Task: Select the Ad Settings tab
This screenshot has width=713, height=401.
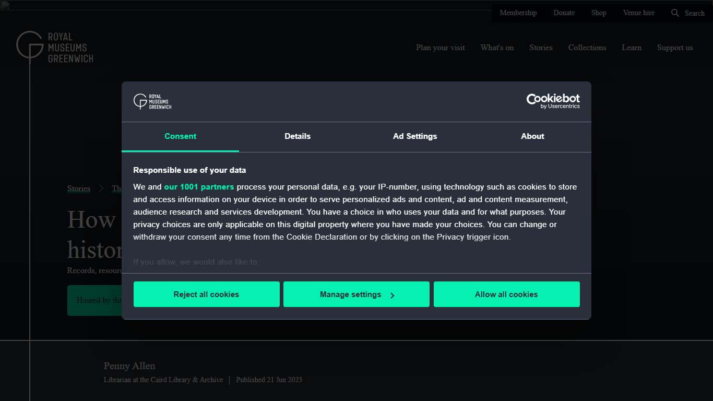Action: [415, 136]
